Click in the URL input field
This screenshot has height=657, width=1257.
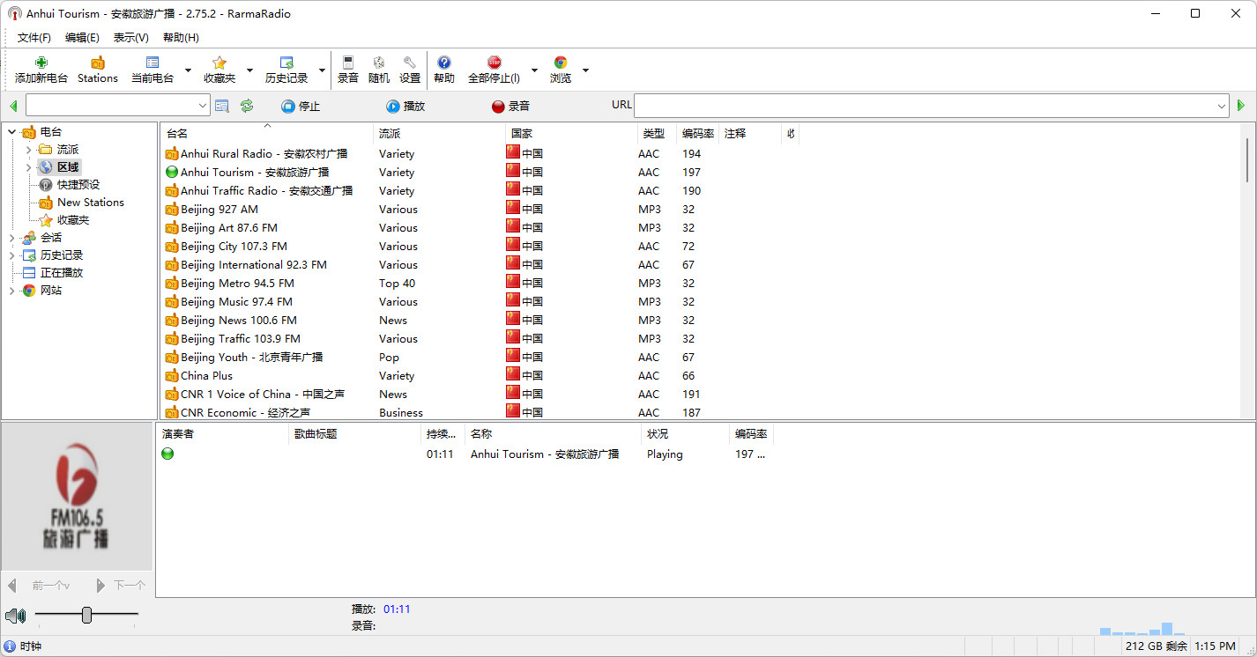[x=925, y=106]
